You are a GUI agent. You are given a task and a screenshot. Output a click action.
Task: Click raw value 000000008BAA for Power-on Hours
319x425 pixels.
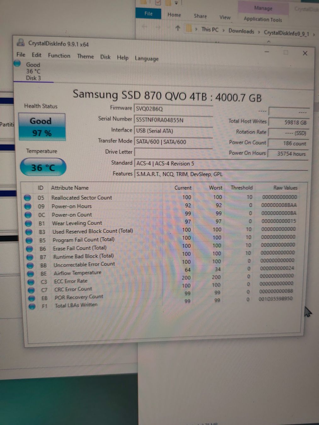coord(279,205)
